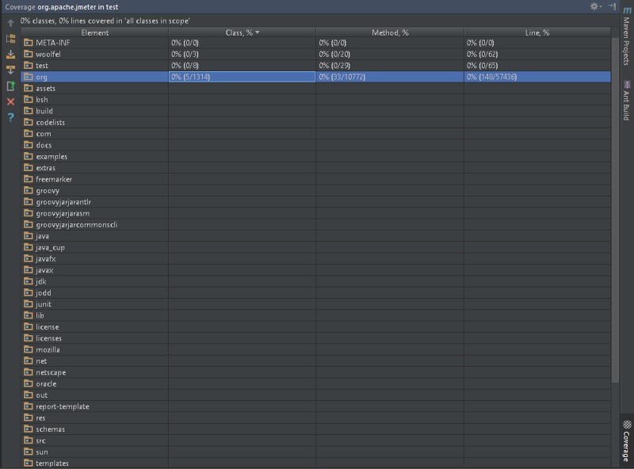This screenshot has height=469, width=634.
Task: Open help with the blue question mark
Action: 11,117
